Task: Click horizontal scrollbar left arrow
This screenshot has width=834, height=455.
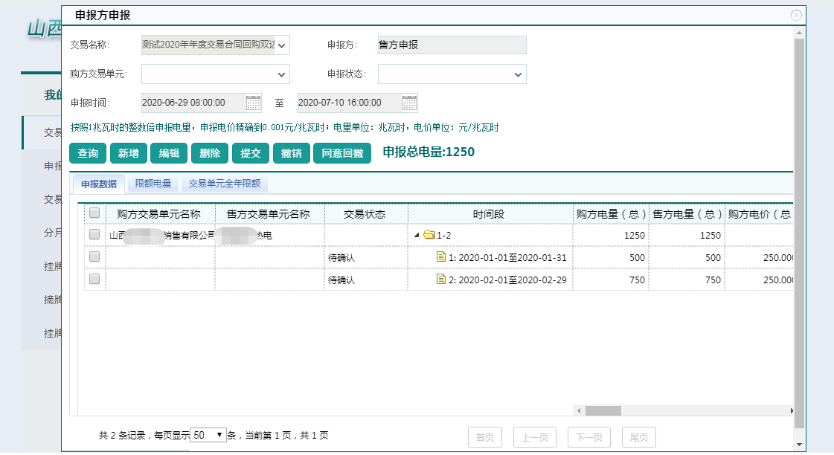Action: (x=578, y=410)
